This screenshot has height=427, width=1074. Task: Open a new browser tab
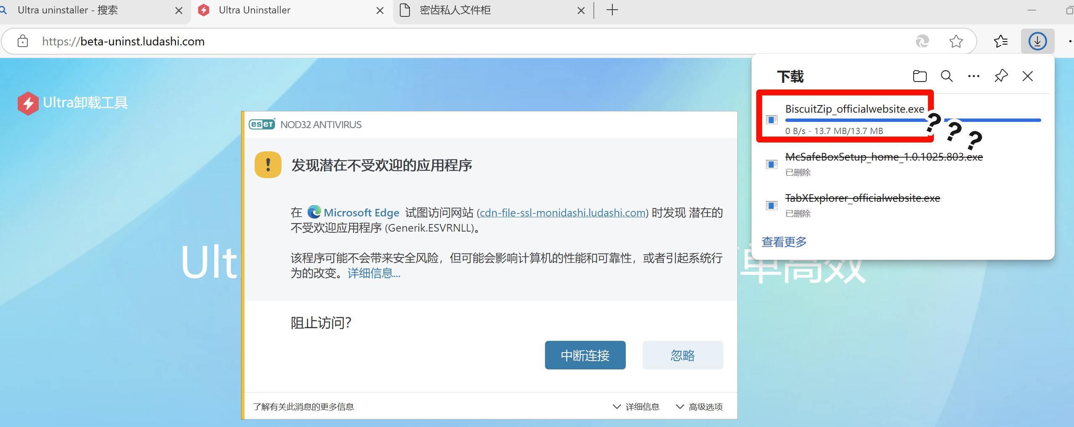click(x=612, y=10)
